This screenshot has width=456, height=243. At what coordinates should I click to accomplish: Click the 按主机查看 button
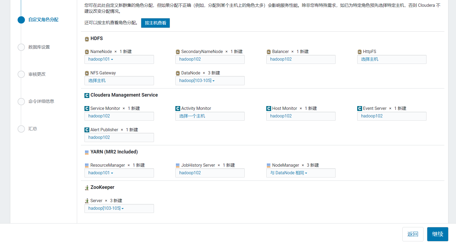155,23
